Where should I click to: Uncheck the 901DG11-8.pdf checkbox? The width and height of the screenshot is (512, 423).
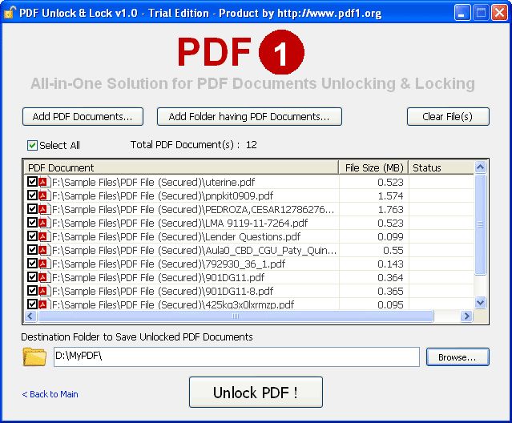(32, 291)
